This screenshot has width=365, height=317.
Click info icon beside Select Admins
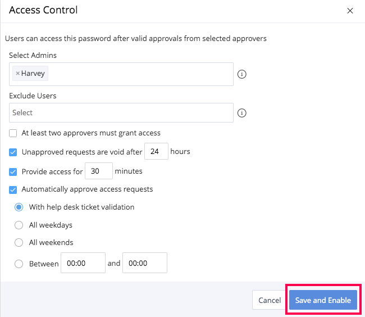(x=243, y=74)
